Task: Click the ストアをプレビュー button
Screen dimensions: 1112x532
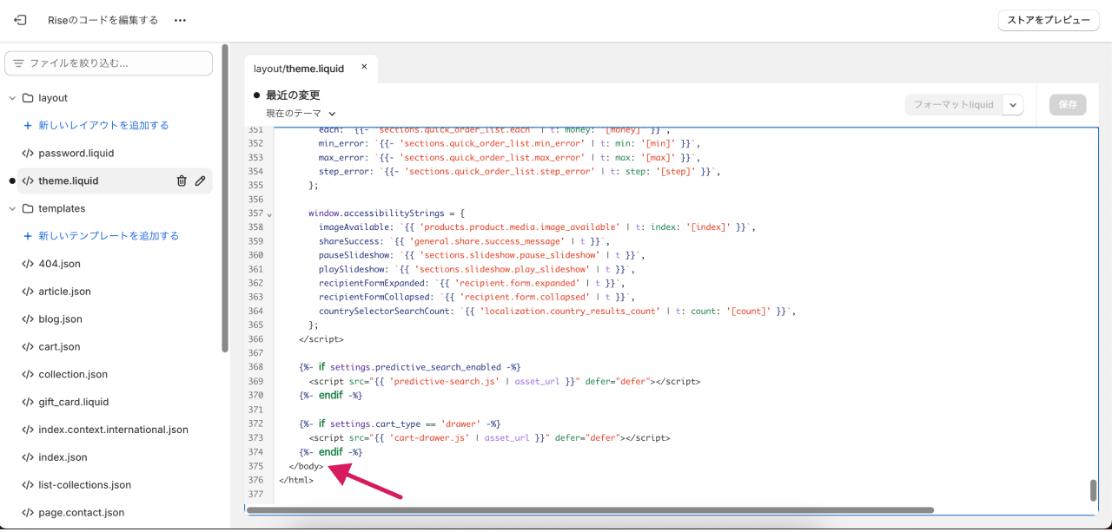Action: (1049, 20)
